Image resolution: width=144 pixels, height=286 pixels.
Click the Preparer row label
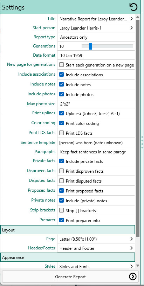pyautogui.click(x=47, y=220)
